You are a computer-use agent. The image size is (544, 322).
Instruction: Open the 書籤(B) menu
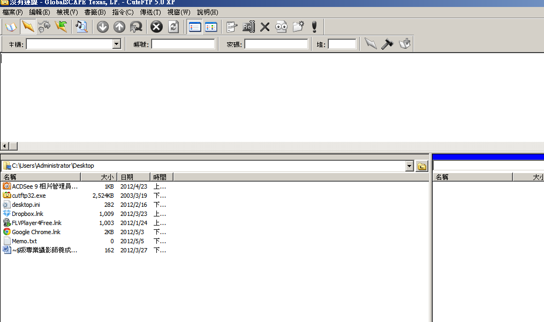coord(95,12)
